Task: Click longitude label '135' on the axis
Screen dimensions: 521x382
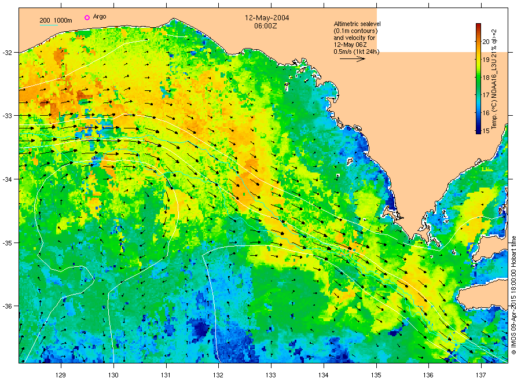Action: [376, 375]
